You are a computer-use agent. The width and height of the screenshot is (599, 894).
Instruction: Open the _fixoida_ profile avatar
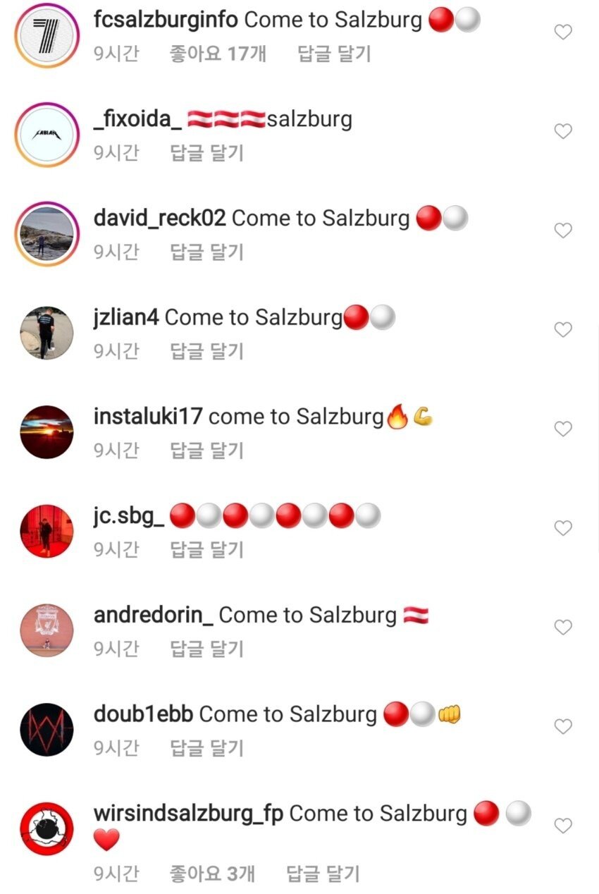pos(47,135)
